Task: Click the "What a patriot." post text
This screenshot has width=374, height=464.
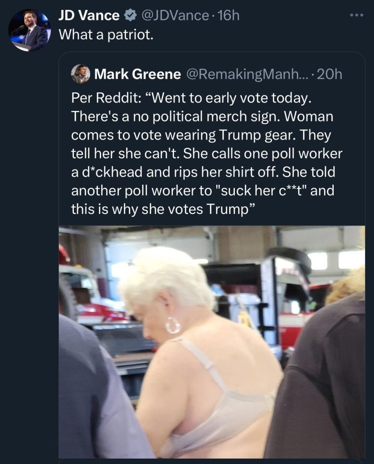Action: (x=107, y=34)
